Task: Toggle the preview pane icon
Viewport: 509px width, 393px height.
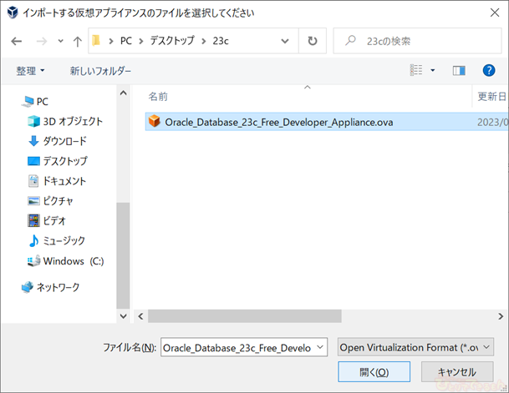Action: [x=458, y=71]
